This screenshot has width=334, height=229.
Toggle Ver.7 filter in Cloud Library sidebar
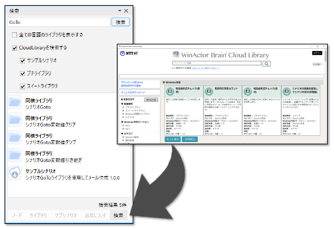pos(123,129)
